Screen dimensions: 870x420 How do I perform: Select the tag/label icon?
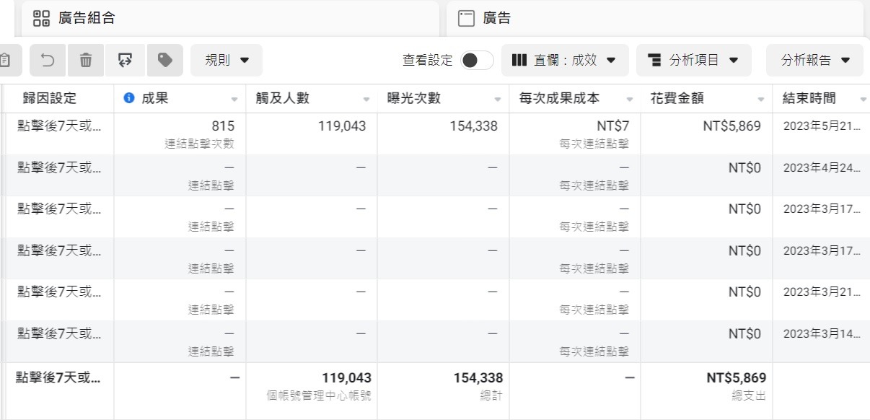[164, 61]
